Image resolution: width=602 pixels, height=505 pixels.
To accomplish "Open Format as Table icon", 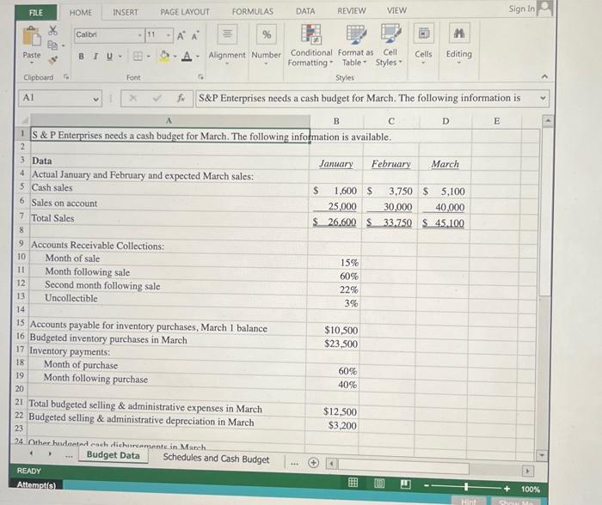I will 356,33.
